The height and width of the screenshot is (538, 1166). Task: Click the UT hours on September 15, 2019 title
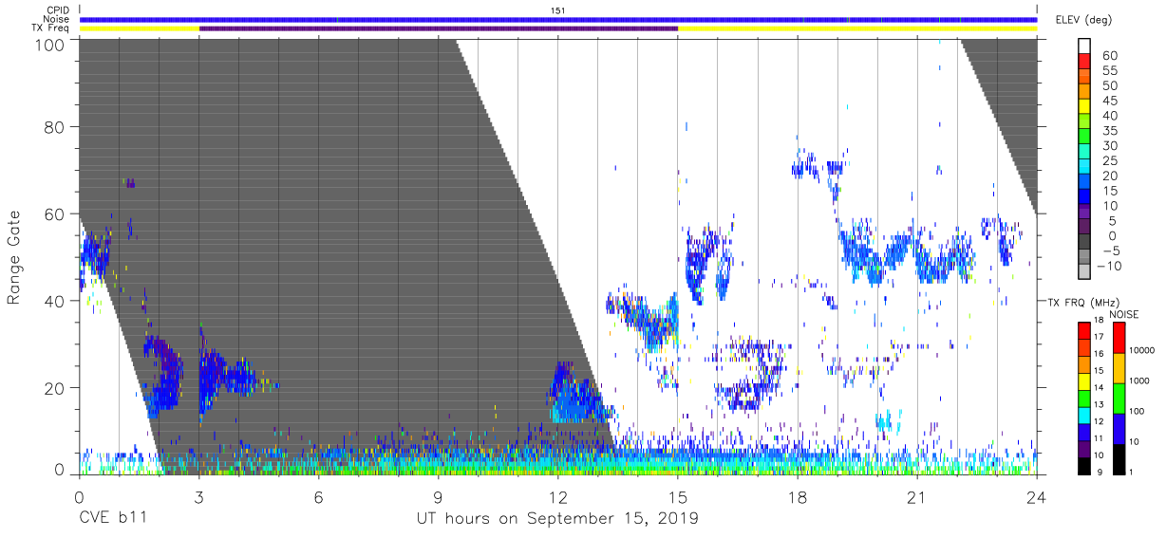(557, 519)
